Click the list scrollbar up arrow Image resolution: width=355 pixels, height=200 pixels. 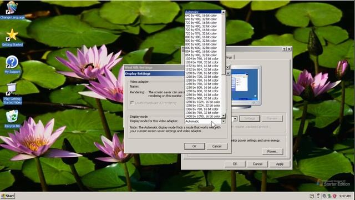pyautogui.click(x=224, y=12)
